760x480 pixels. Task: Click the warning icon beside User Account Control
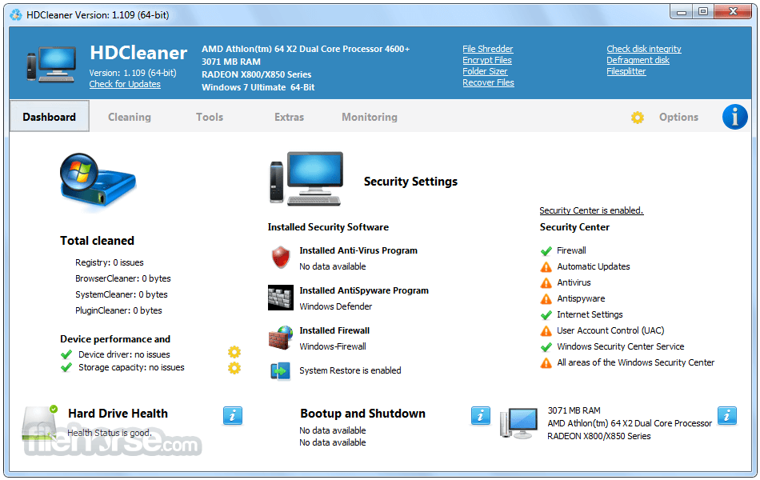546,331
